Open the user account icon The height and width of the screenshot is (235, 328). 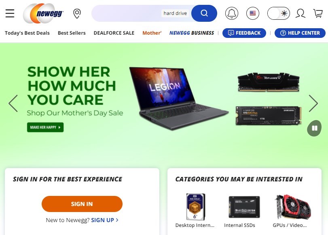pyautogui.click(x=300, y=13)
